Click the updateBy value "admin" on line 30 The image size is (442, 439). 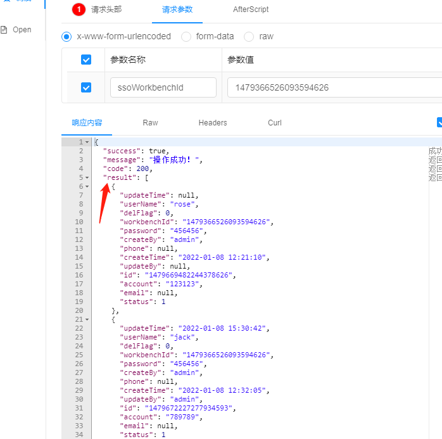coord(184,399)
